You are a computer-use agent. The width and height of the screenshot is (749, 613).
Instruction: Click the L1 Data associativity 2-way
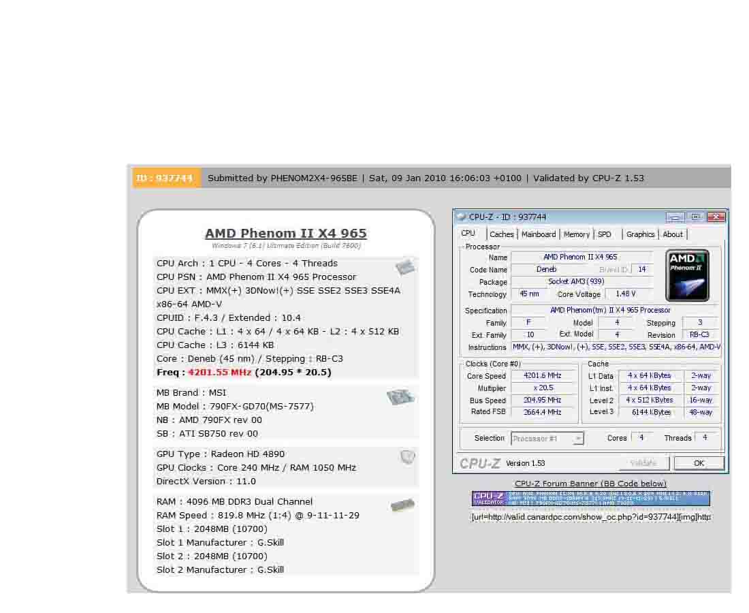point(701,375)
